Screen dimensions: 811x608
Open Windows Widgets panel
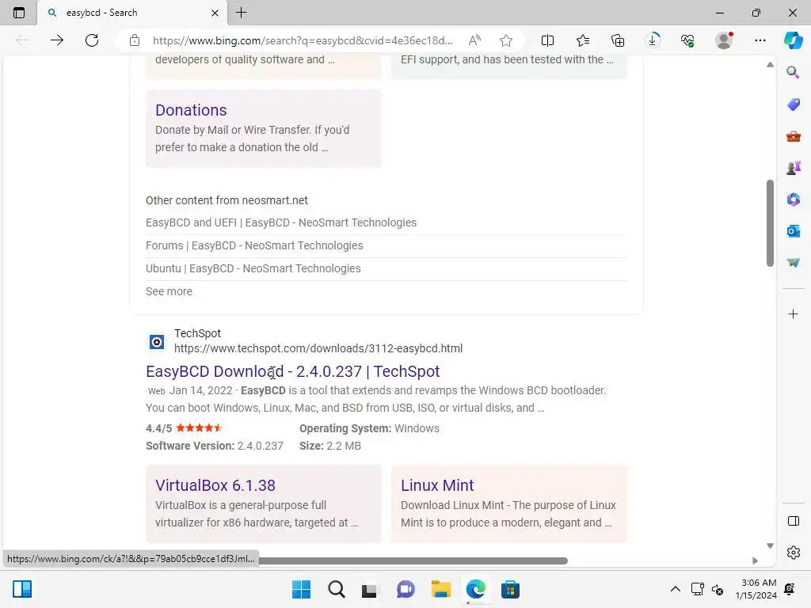[x=22, y=589]
